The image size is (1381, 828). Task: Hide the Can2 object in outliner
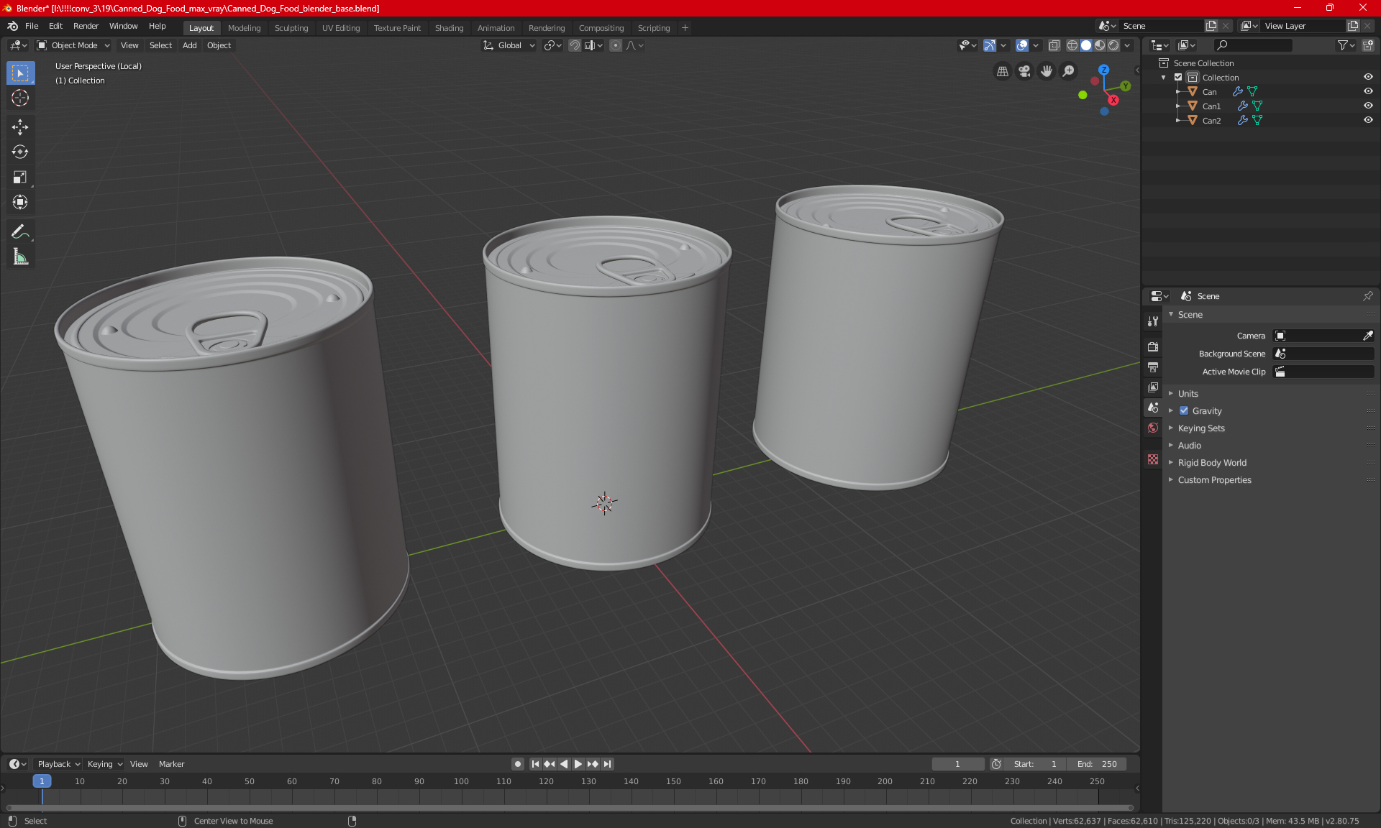tap(1368, 121)
